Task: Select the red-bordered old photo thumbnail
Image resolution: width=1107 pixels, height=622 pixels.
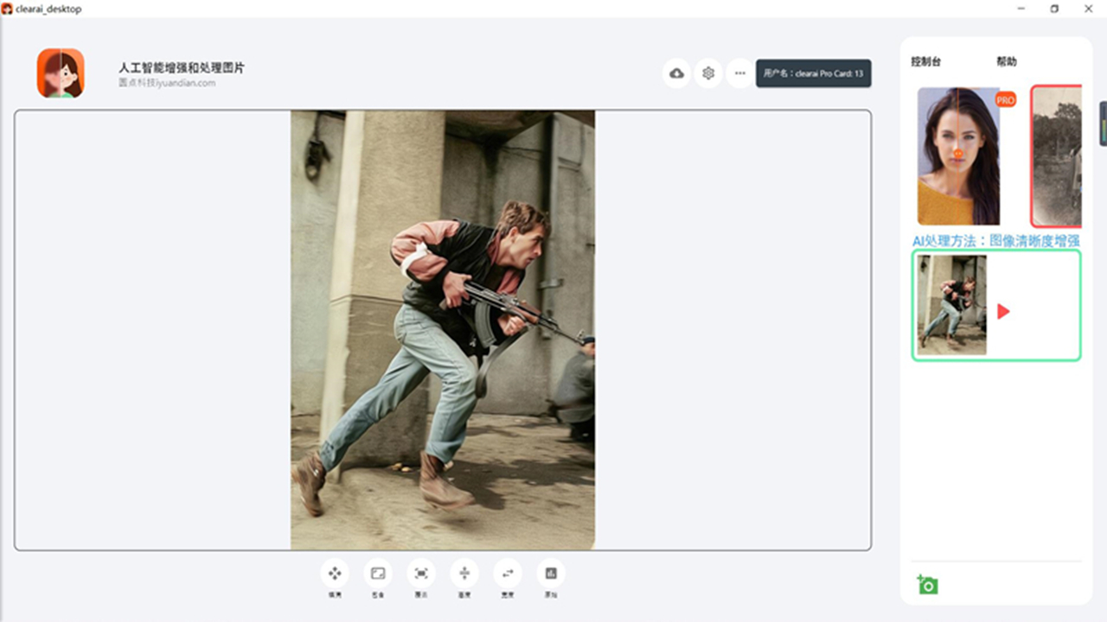Action: click(x=1057, y=156)
